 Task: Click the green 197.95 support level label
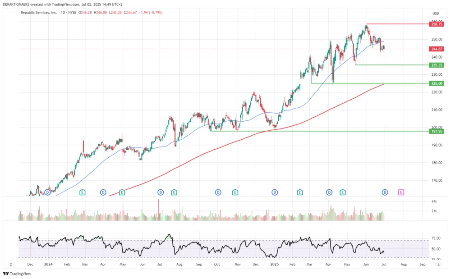click(x=436, y=131)
